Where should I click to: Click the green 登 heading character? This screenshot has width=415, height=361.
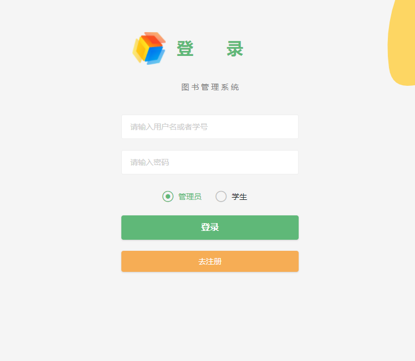[x=185, y=49]
